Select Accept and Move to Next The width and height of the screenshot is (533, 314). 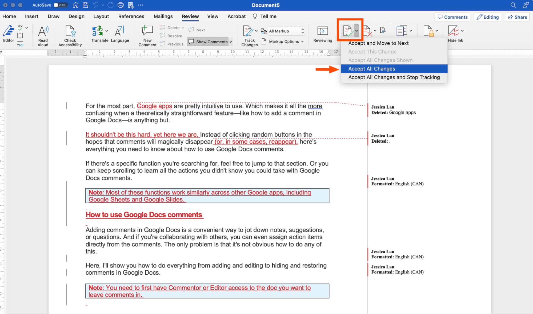pyautogui.click(x=394, y=43)
